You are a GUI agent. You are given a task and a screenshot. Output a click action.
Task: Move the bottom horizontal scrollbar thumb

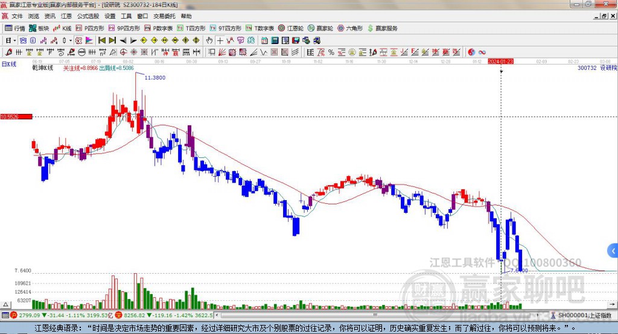click(x=375, y=315)
